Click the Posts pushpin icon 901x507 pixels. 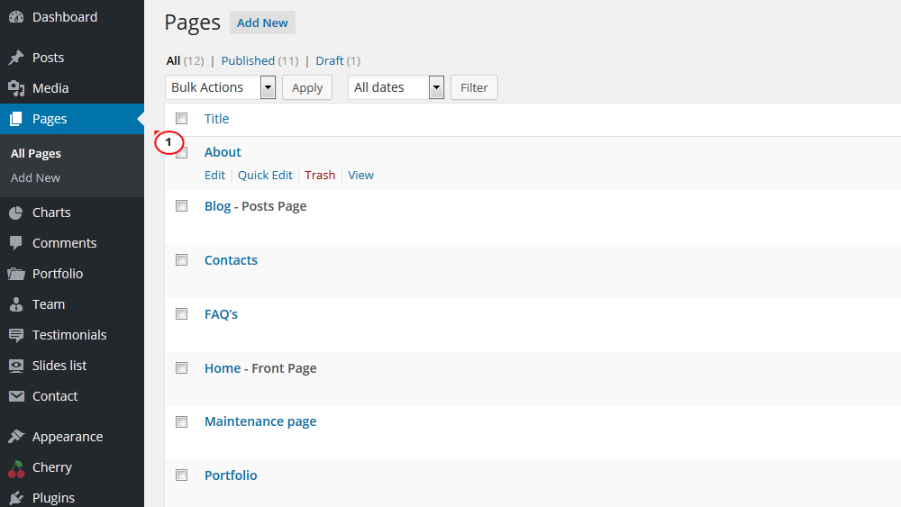click(x=16, y=58)
